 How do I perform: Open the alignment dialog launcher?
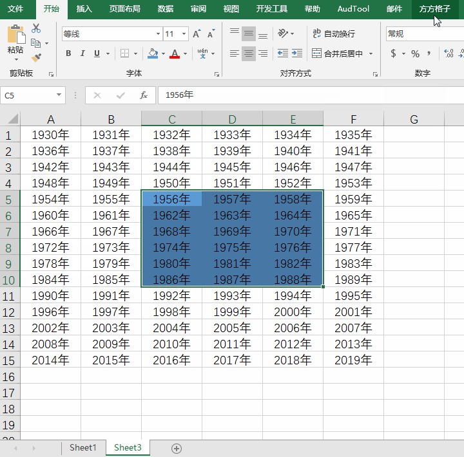point(375,75)
